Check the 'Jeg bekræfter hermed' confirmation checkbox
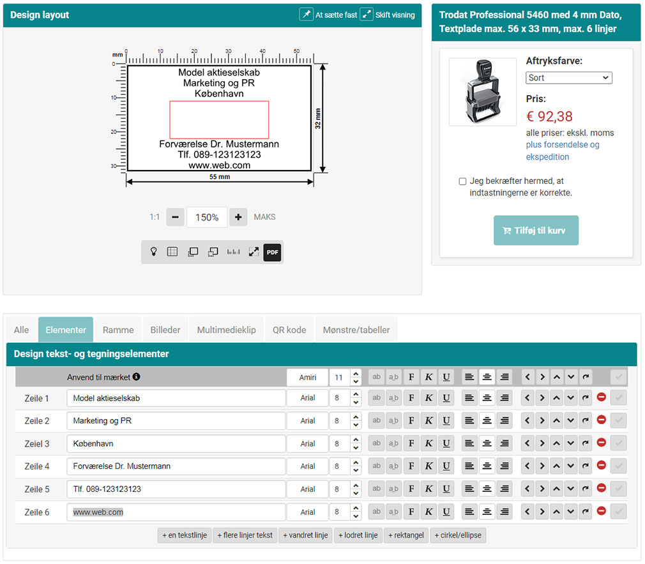Image resolution: width=645 pixels, height=564 pixels. pos(462,181)
